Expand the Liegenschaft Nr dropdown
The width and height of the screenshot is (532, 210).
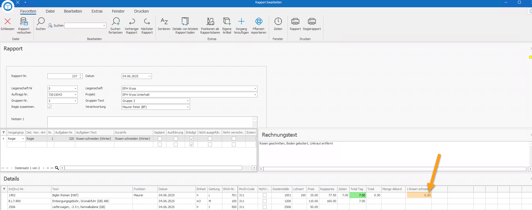coord(75,88)
